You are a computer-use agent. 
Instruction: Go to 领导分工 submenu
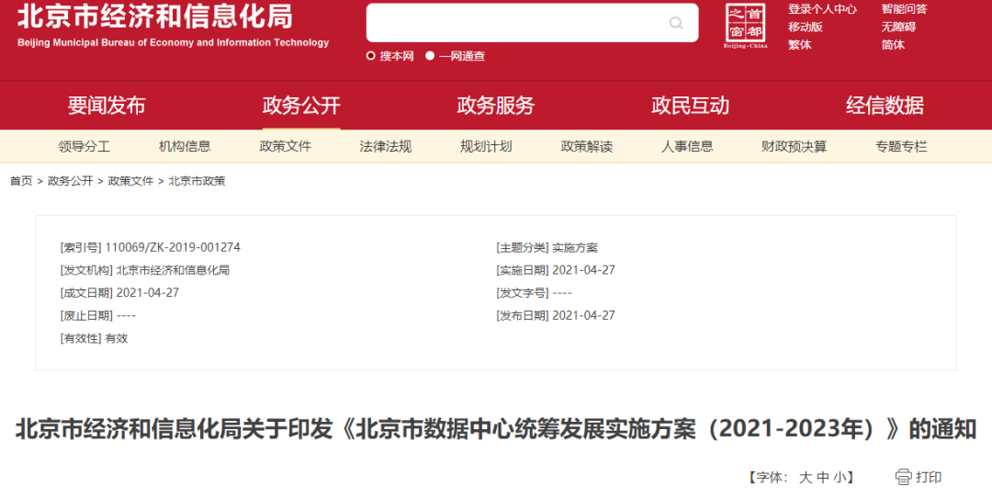pos(85,147)
